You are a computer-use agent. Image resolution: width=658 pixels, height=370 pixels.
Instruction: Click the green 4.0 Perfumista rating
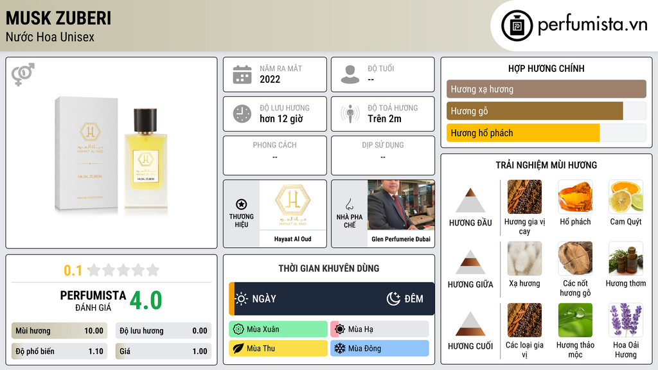point(146,301)
